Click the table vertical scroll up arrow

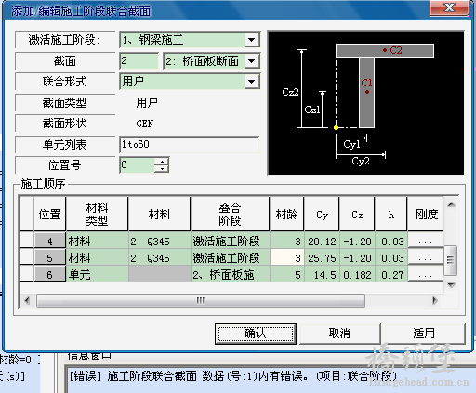[451, 204]
